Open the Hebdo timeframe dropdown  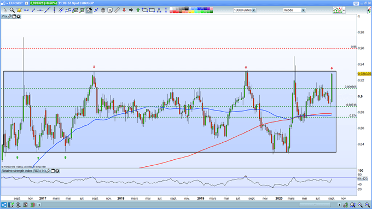pos(294,10)
